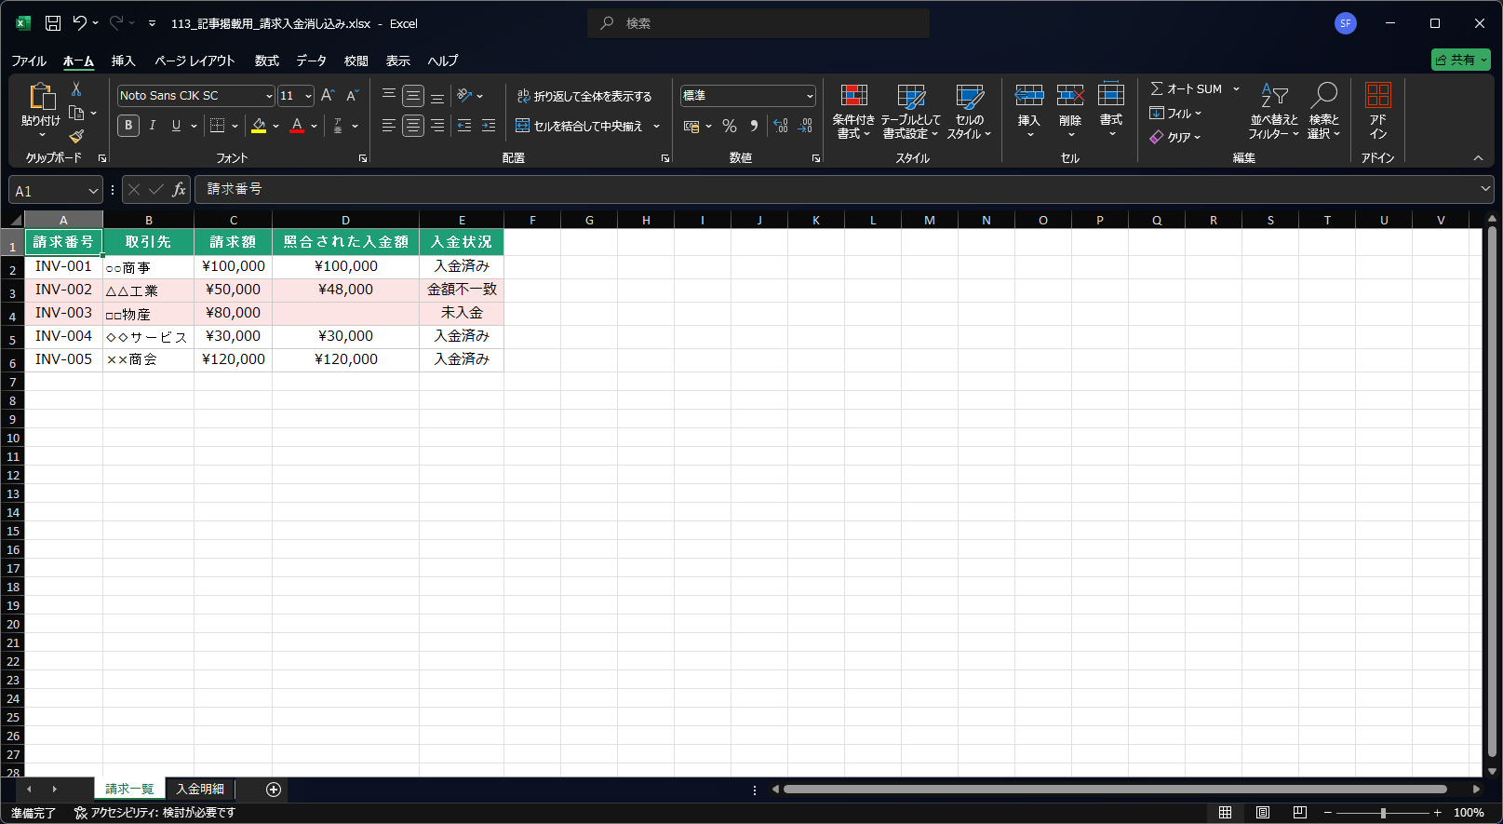The height and width of the screenshot is (824, 1503).
Task: Click the クリア clear button
Action: [1175, 137]
